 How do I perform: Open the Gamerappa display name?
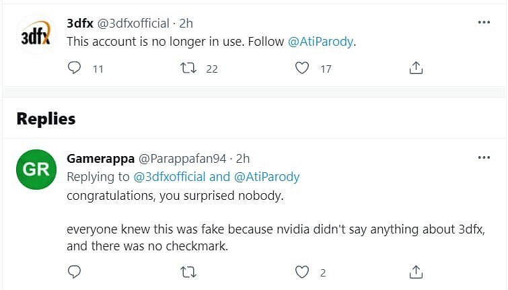pos(100,159)
